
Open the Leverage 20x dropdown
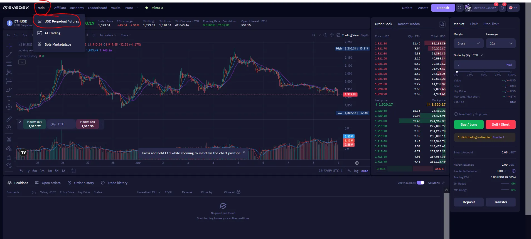pyautogui.click(x=501, y=44)
